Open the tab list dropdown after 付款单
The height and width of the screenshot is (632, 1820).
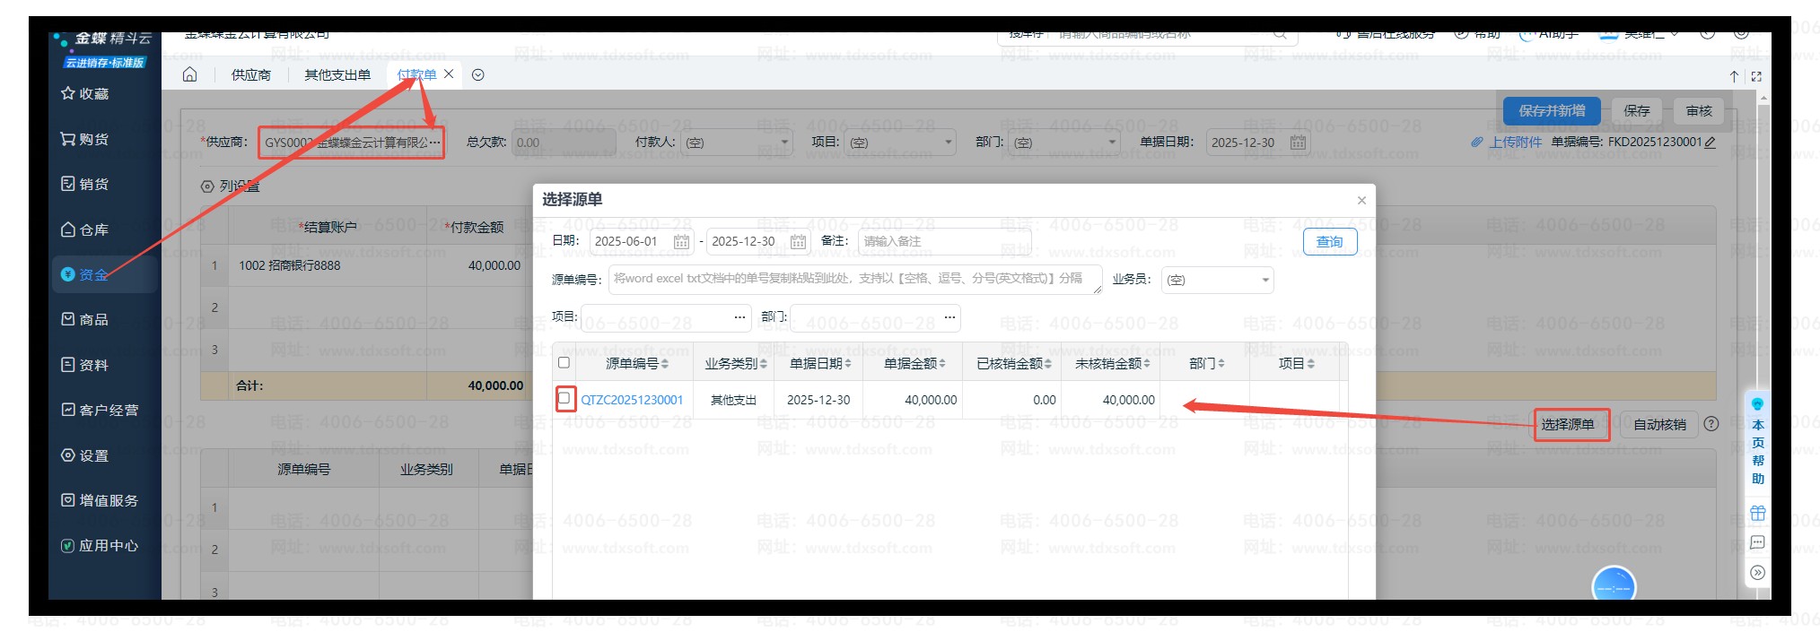[x=478, y=75]
